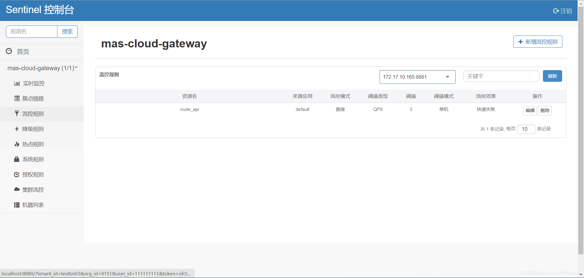
Task: Click the lightning bolt icon for 降级规则
Action: click(x=17, y=129)
